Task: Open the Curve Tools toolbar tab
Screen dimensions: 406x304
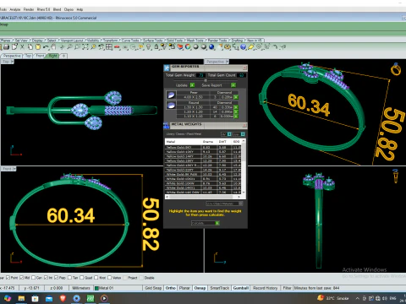Action: coord(131,41)
